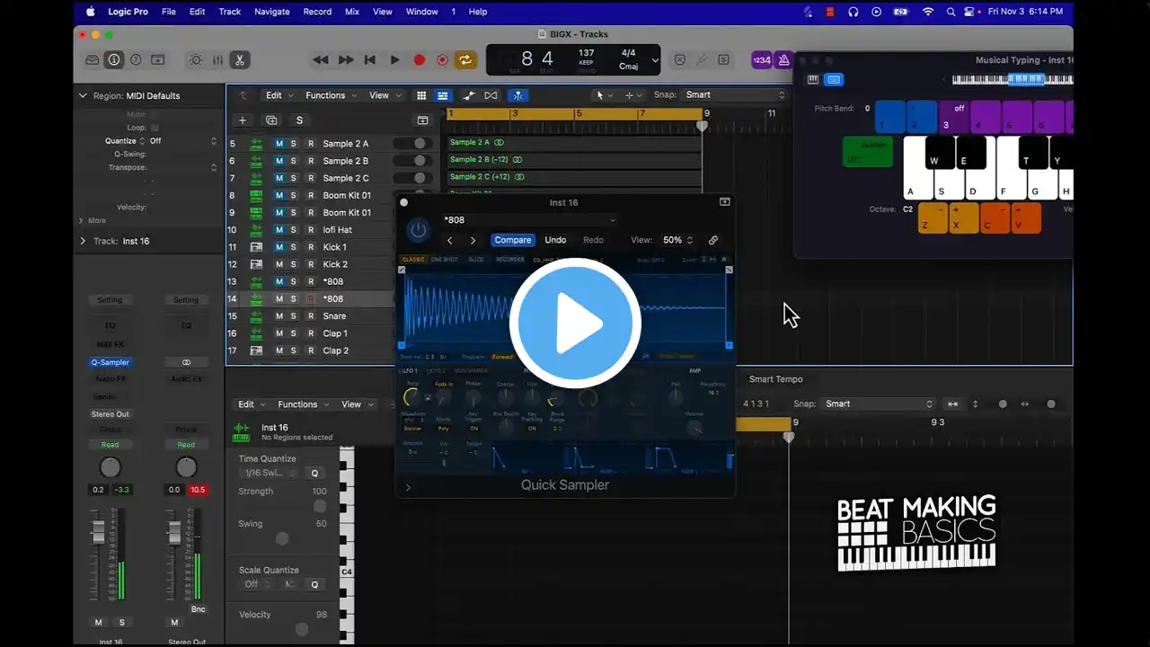Click the Compare button in plugin window

point(512,240)
